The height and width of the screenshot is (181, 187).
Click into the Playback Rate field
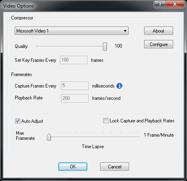[75, 98]
